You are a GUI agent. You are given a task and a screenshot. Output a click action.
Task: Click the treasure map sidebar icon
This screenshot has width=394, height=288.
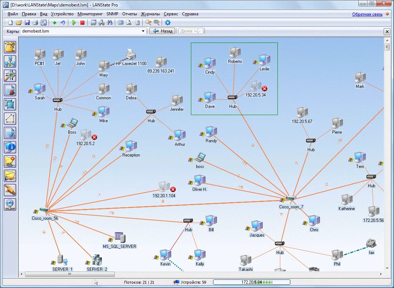pos(10,47)
